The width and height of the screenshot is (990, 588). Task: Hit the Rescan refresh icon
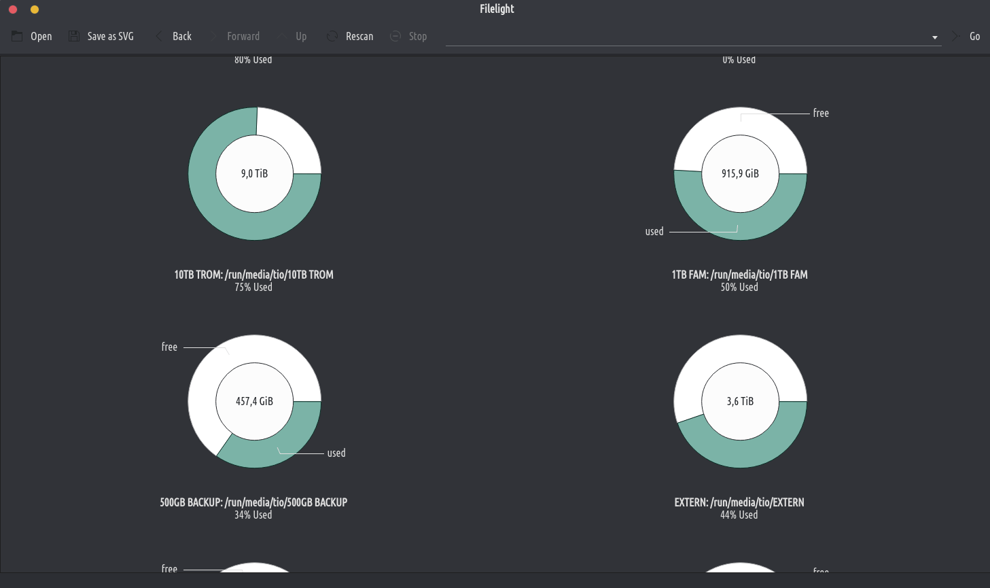(332, 36)
